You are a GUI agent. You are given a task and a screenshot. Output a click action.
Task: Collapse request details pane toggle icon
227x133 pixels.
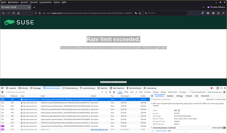click(152, 96)
